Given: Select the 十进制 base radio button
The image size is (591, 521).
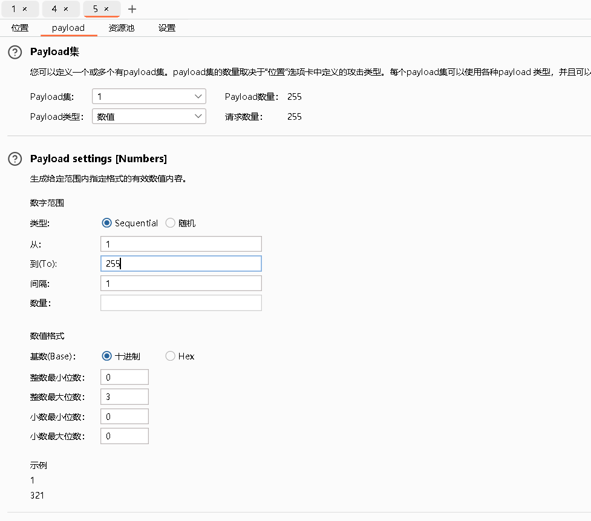Looking at the screenshot, I should click(x=106, y=356).
